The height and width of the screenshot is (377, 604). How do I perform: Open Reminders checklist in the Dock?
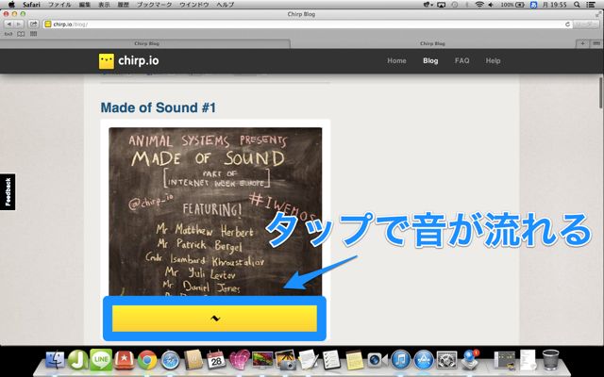point(331,360)
